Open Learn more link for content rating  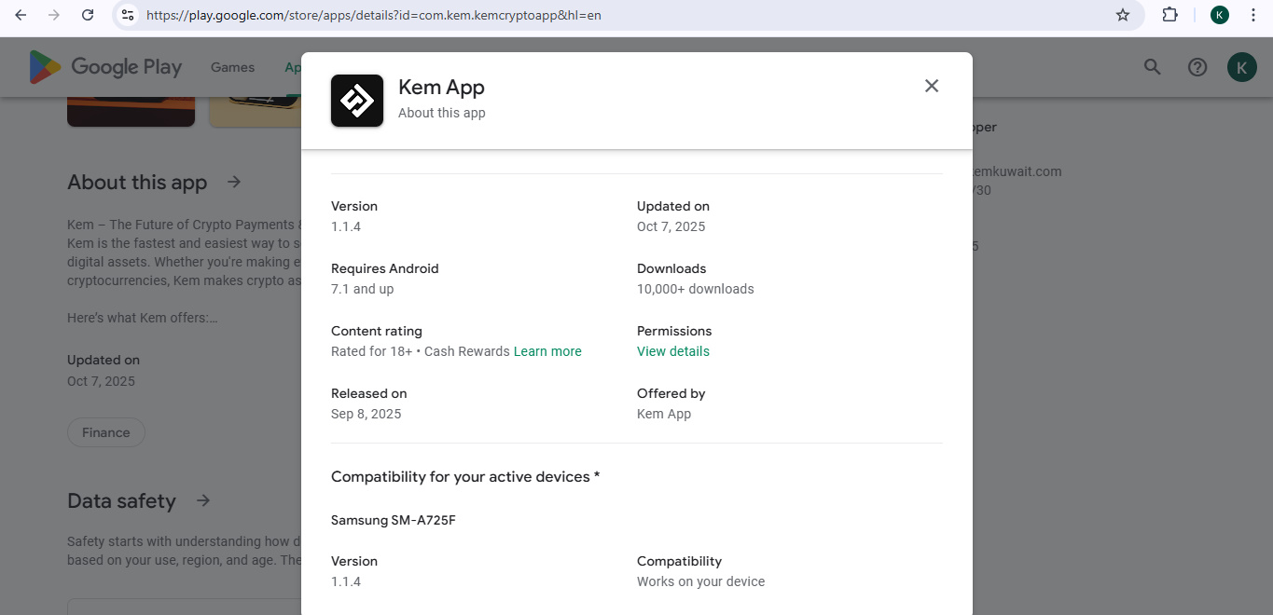tap(547, 351)
